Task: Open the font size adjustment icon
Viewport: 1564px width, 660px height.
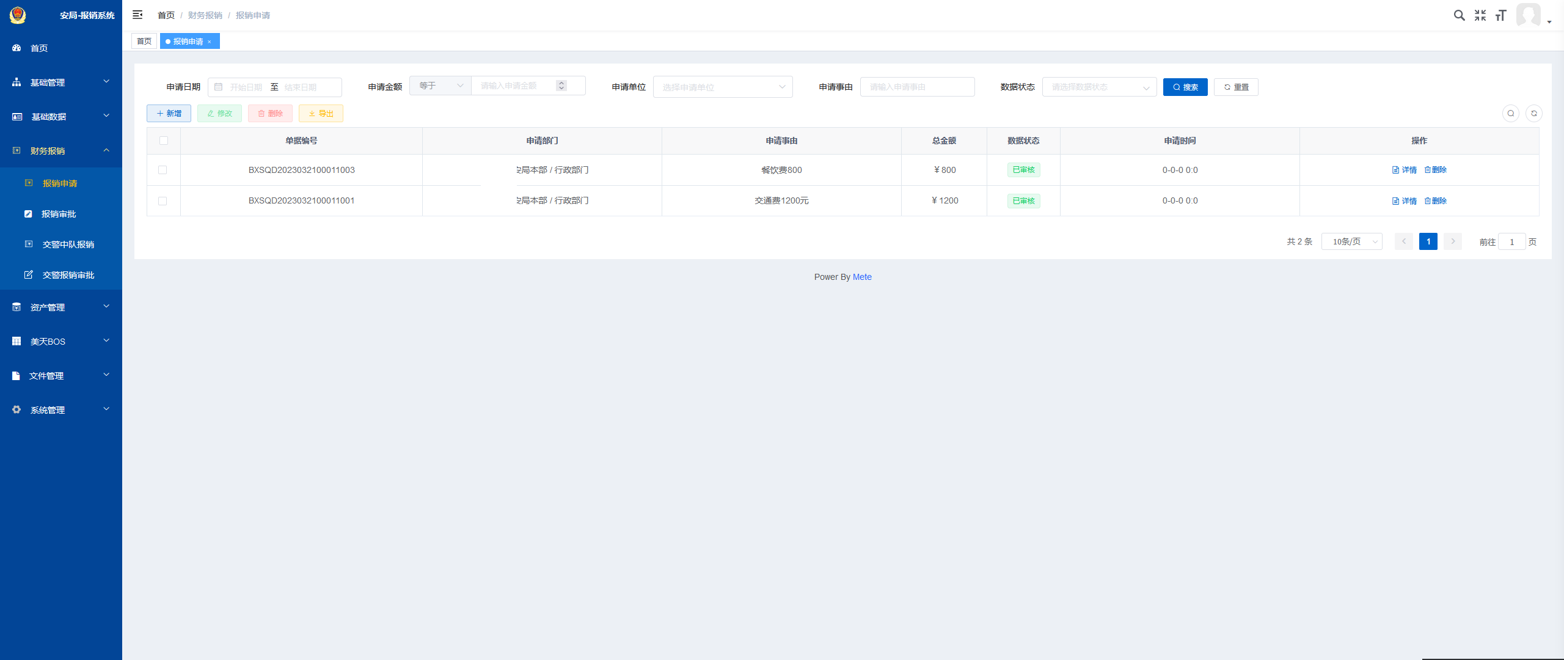Action: [1500, 15]
